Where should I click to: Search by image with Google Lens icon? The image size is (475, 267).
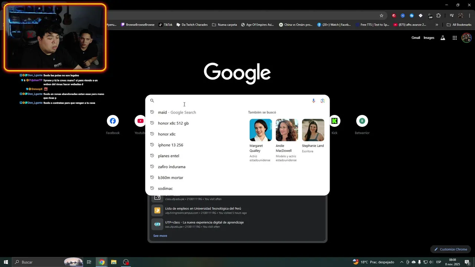pos(322,100)
